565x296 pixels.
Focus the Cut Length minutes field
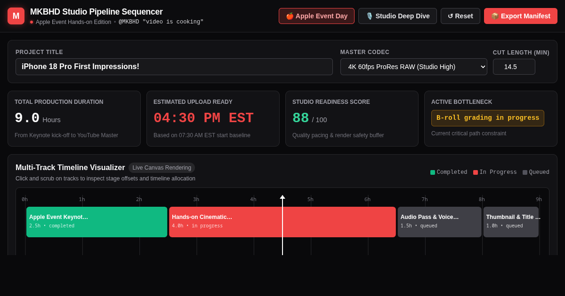pos(514,67)
